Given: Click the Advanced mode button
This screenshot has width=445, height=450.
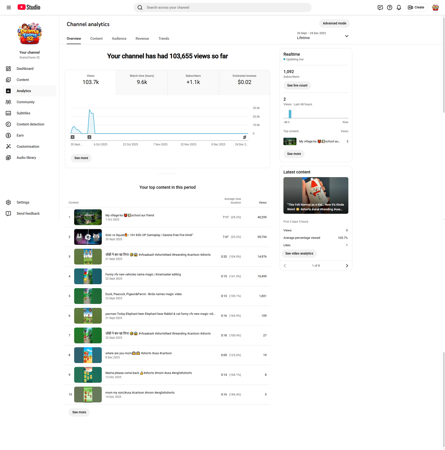Looking at the screenshot, I should tap(334, 23).
